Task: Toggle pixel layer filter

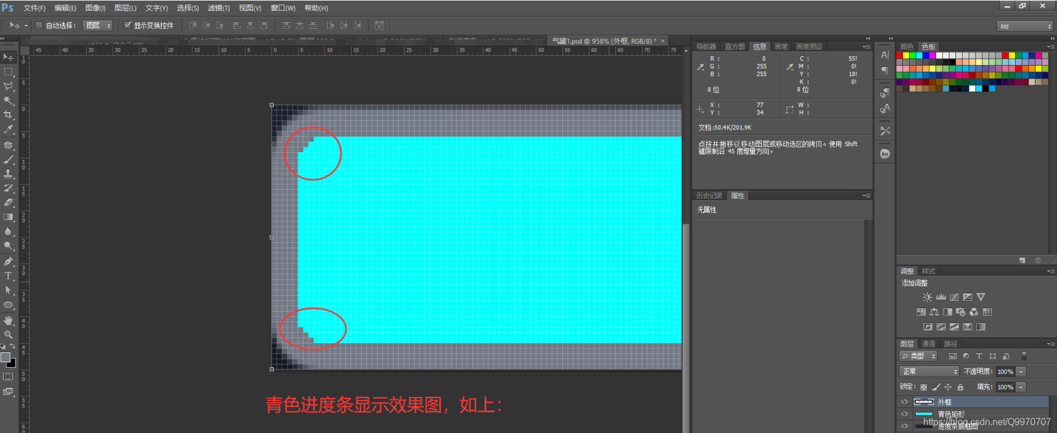Action: point(952,356)
